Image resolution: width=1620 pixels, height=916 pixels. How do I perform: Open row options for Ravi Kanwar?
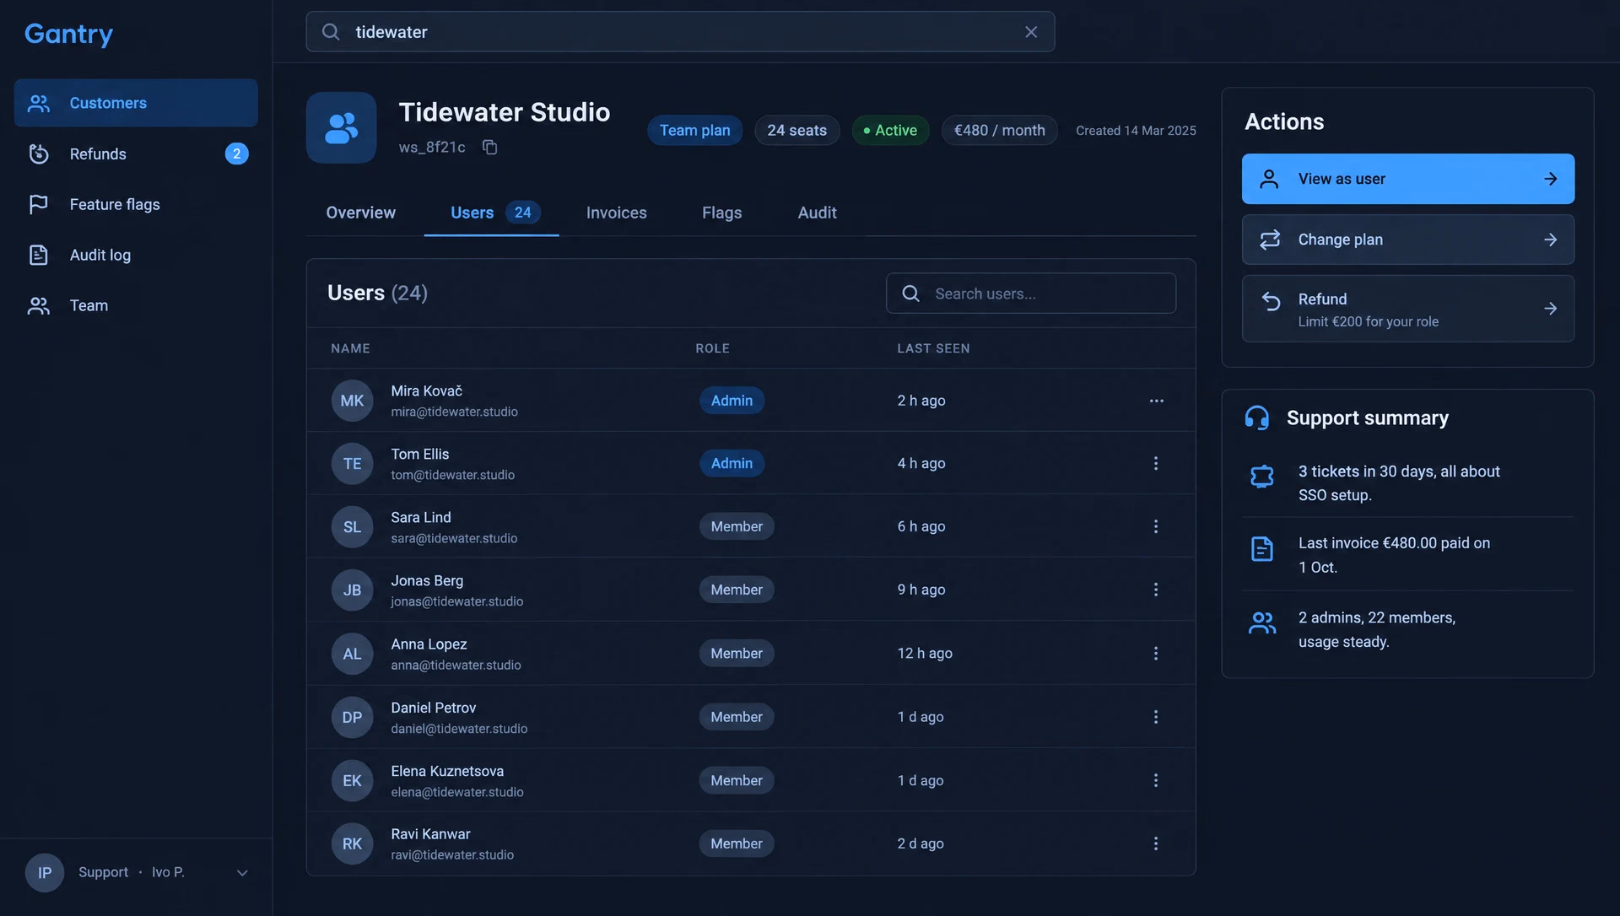(1156, 843)
